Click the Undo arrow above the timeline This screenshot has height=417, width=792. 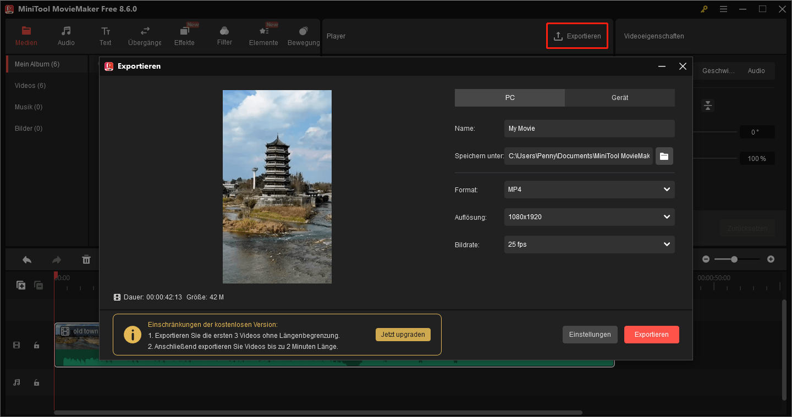coord(26,259)
